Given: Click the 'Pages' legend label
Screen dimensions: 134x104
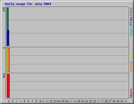Looking at the screenshot, I should click(131, 32).
